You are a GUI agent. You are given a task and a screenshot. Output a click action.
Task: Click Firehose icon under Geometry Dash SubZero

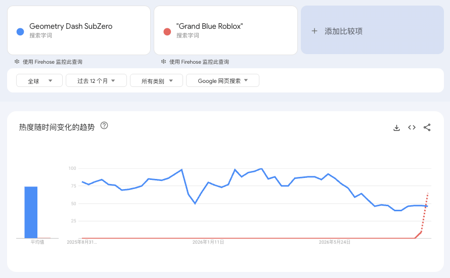17,61
